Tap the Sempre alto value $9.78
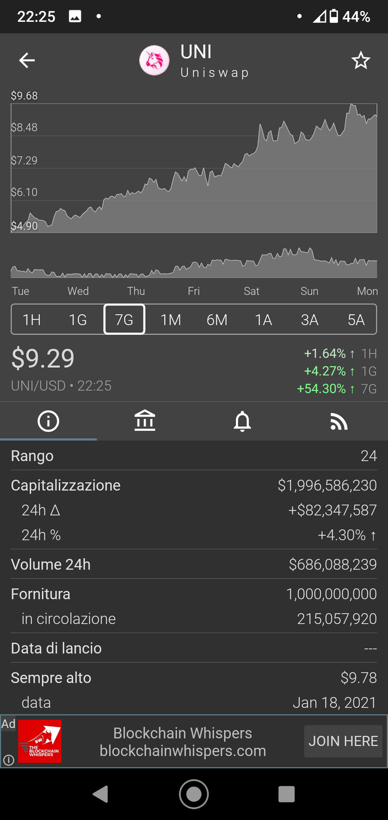This screenshot has height=820, width=388. coord(359,677)
